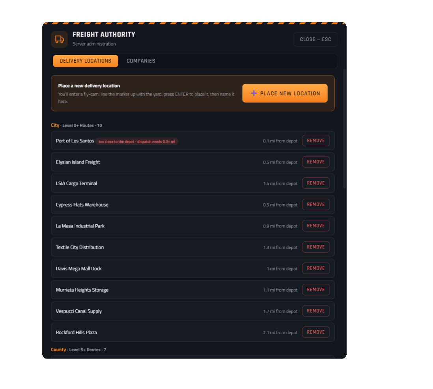Click '1.4 mi from depot' distance text
The image size is (433, 389).
pyautogui.click(x=280, y=183)
